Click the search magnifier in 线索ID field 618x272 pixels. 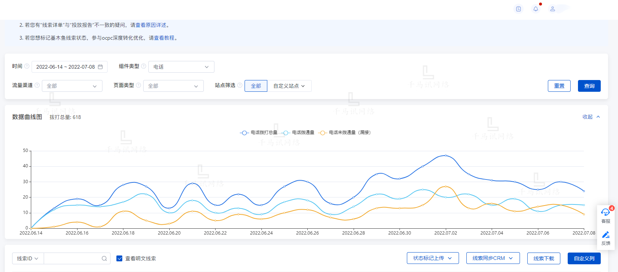click(x=104, y=258)
